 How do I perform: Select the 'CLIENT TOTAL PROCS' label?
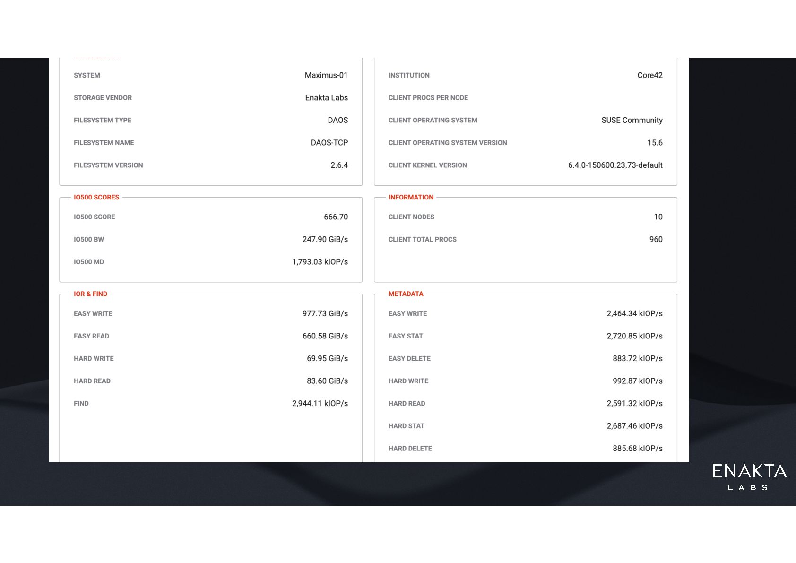(423, 239)
